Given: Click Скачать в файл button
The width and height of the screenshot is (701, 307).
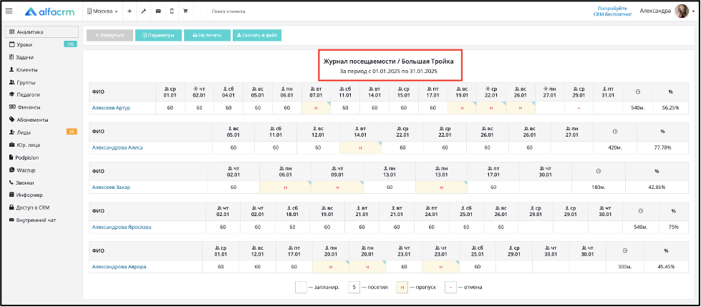Looking at the screenshot, I should tap(256, 35).
